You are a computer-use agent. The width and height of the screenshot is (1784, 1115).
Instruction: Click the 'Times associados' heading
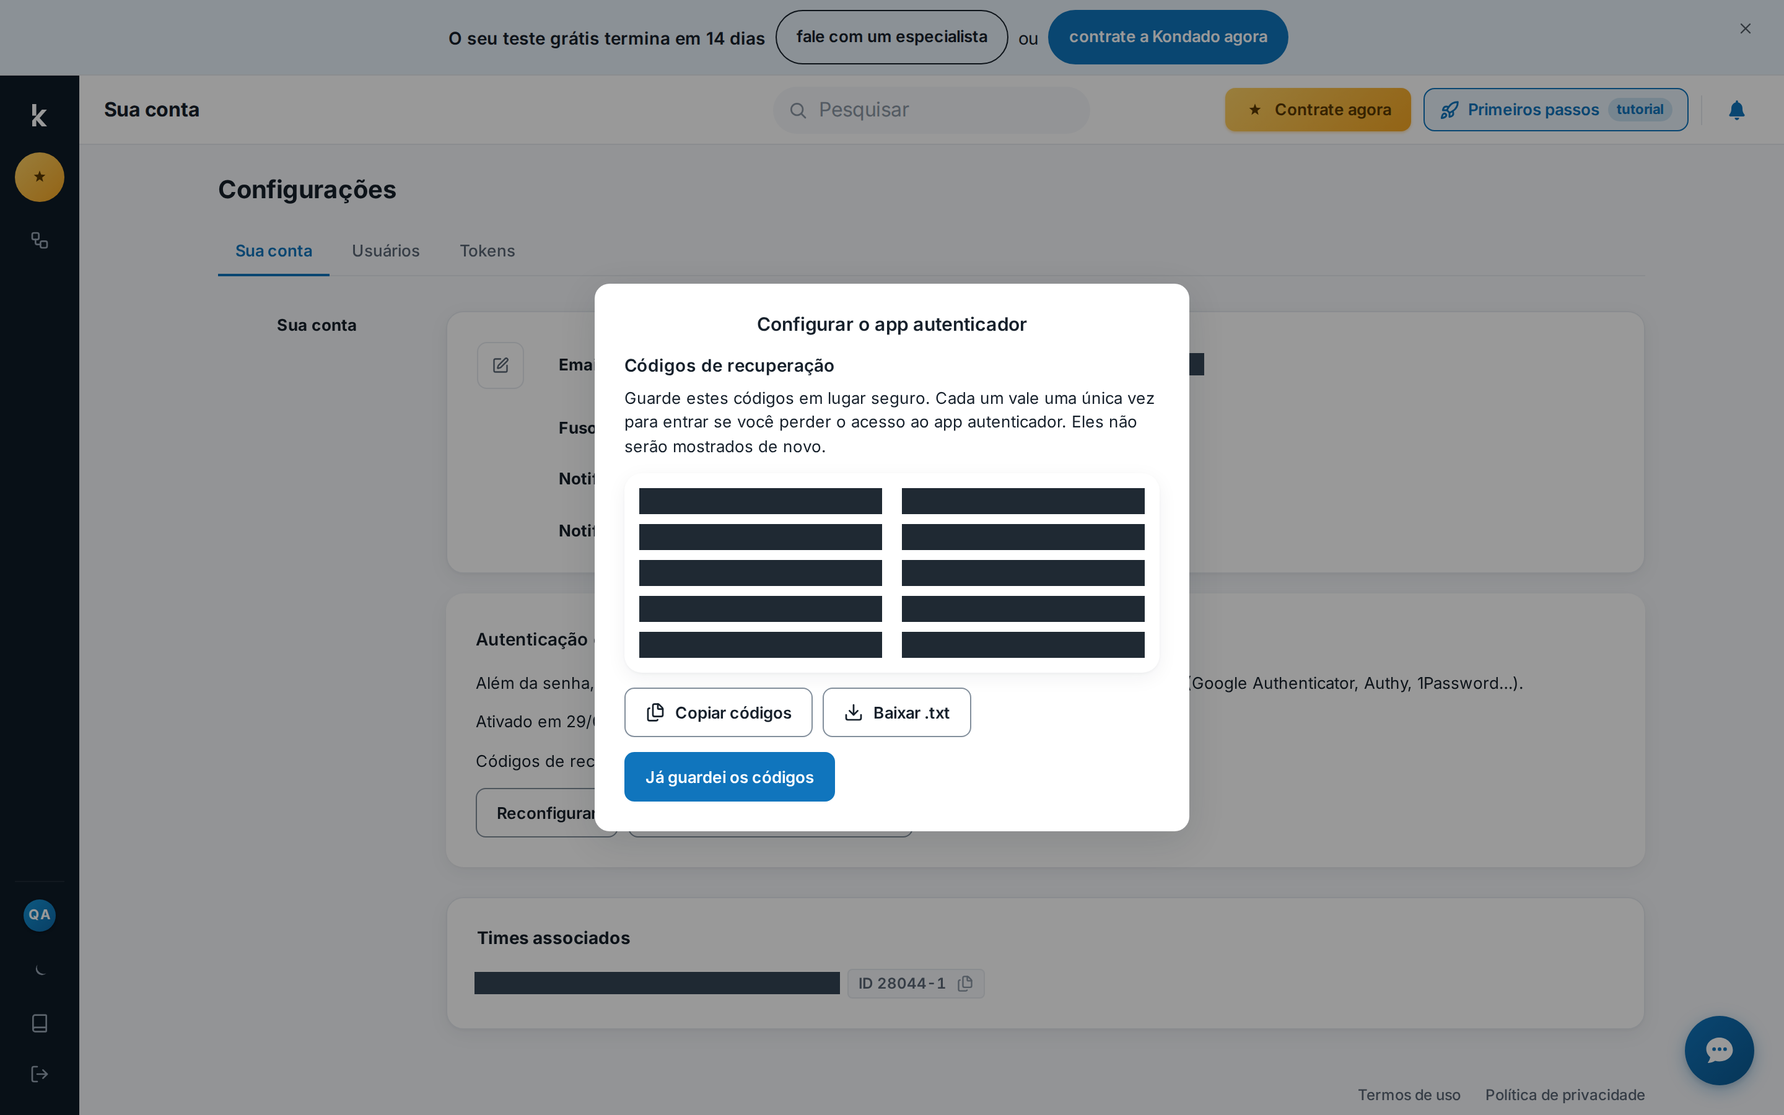[553, 938]
